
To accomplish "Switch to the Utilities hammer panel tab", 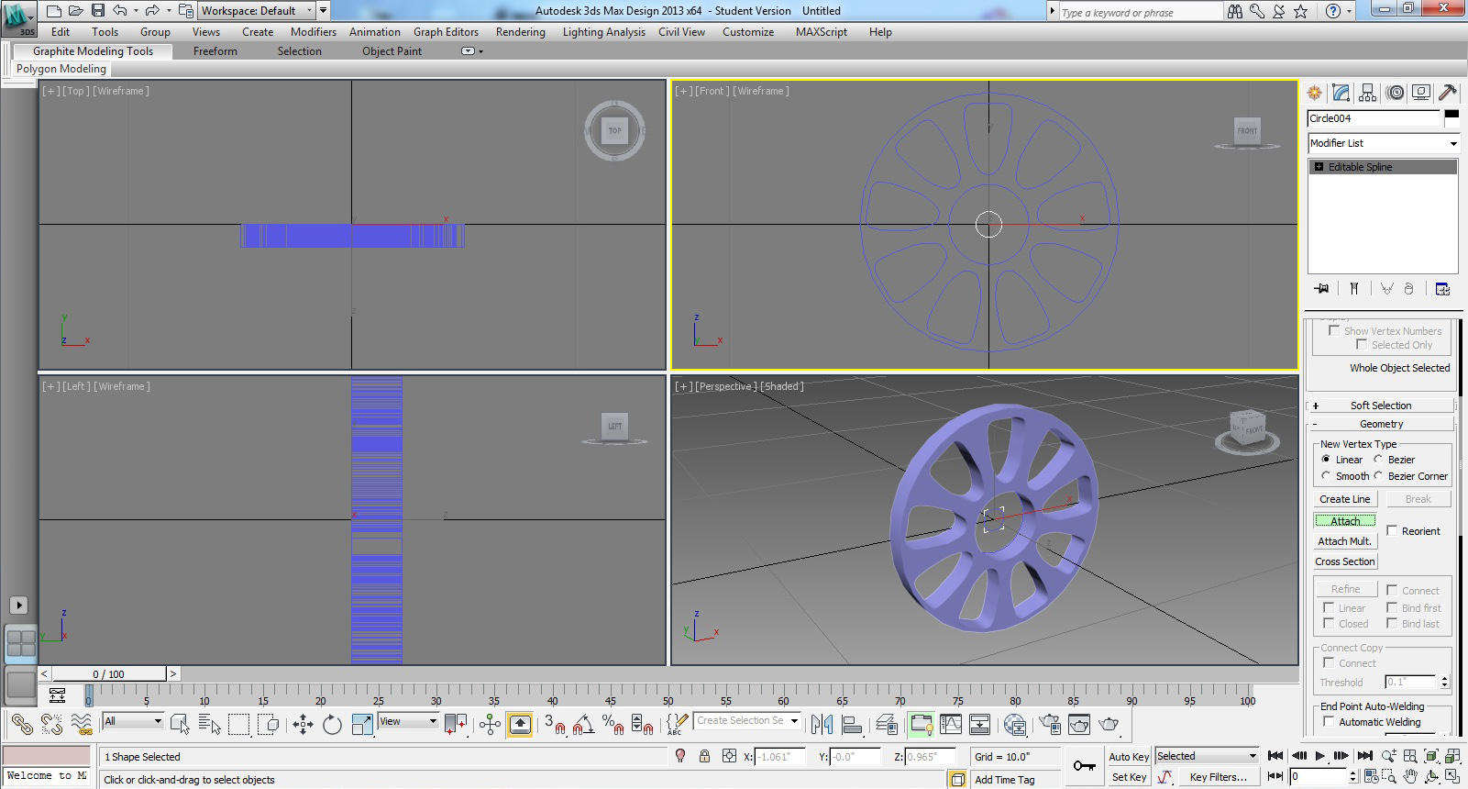I will 1448,93.
